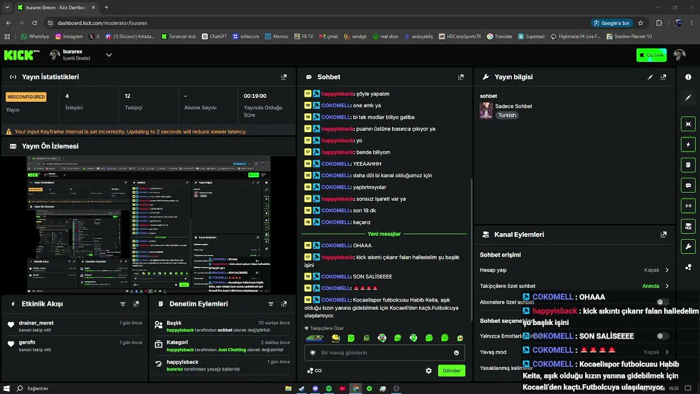Open the Flightradar24 bookmark
700x394 pixels.
[x=575, y=37]
